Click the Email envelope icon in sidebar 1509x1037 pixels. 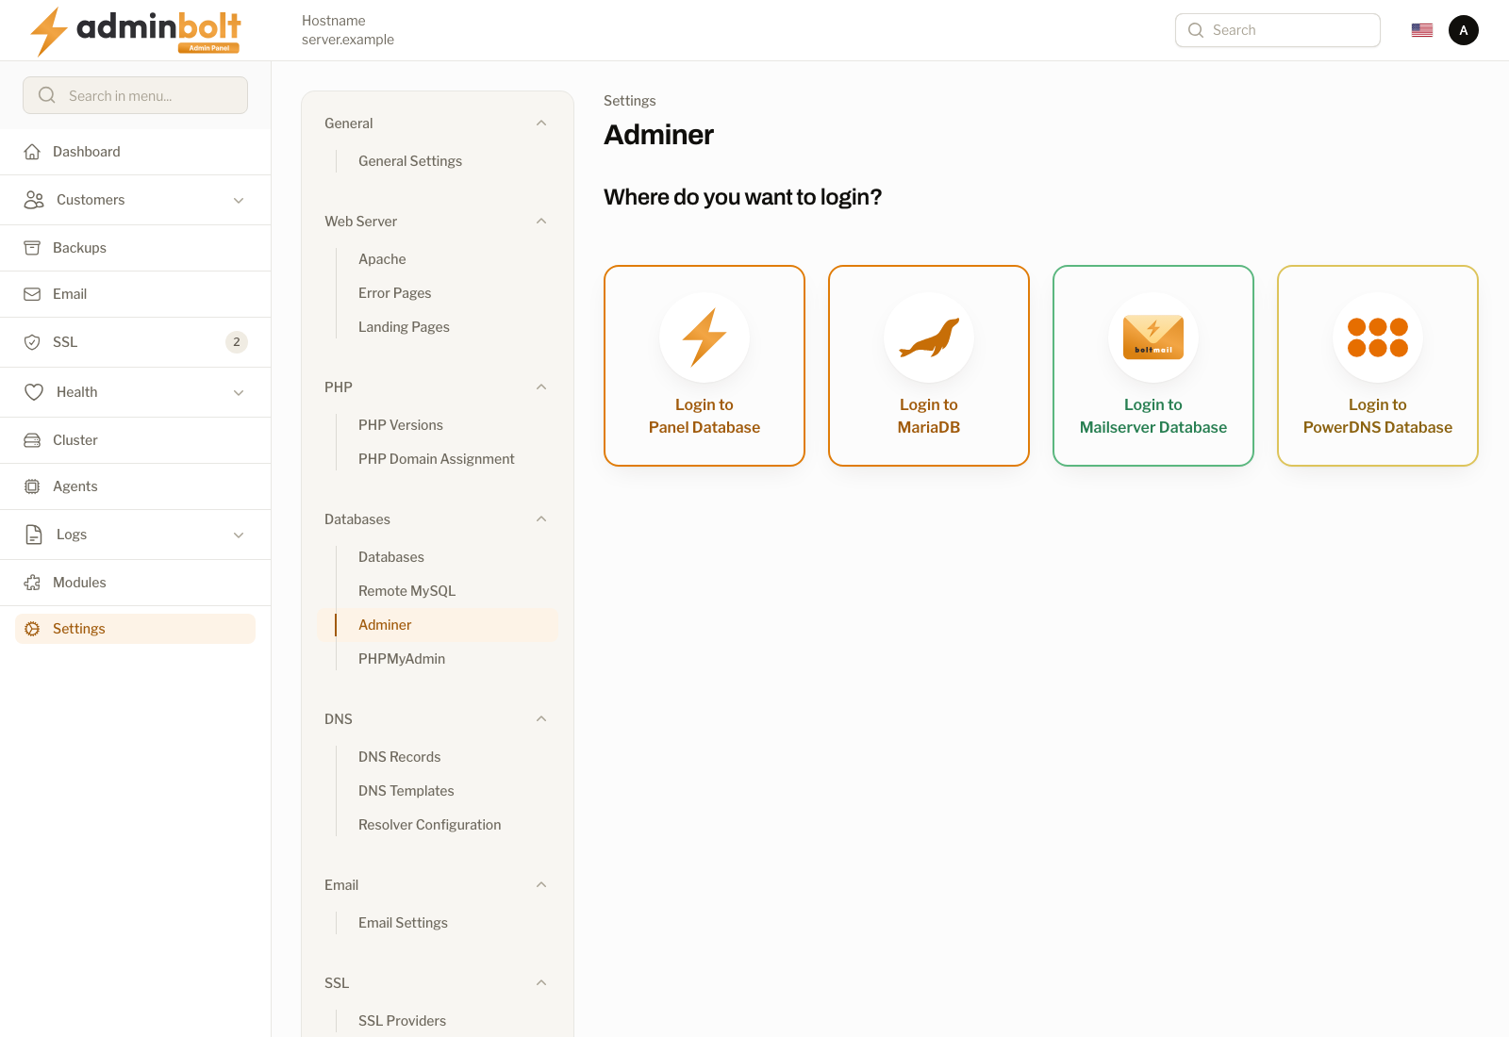click(32, 294)
